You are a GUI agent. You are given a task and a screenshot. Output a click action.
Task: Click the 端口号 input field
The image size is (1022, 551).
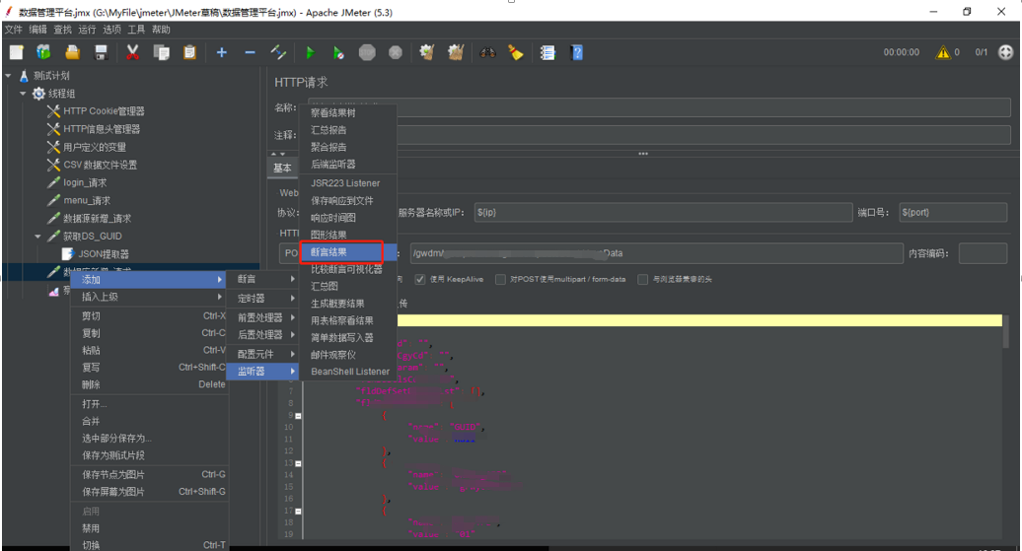tap(953, 212)
